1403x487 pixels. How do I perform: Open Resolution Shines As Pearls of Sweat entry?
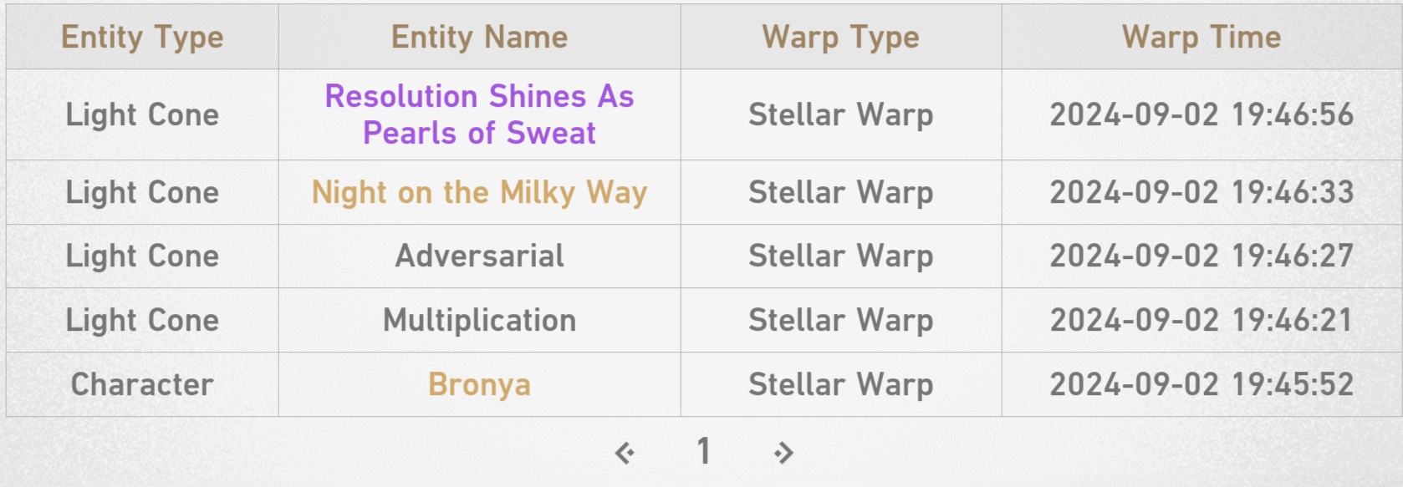[x=479, y=114]
